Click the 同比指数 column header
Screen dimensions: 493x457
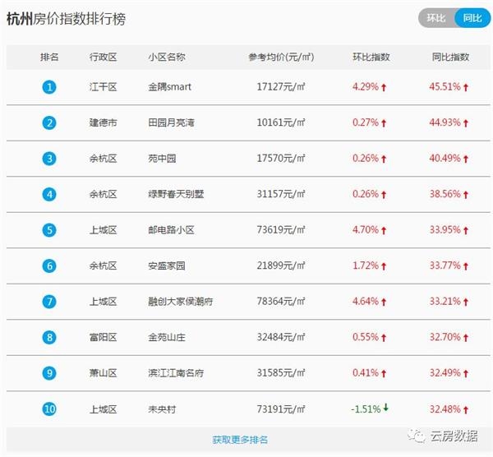pyautogui.click(x=450, y=57)
